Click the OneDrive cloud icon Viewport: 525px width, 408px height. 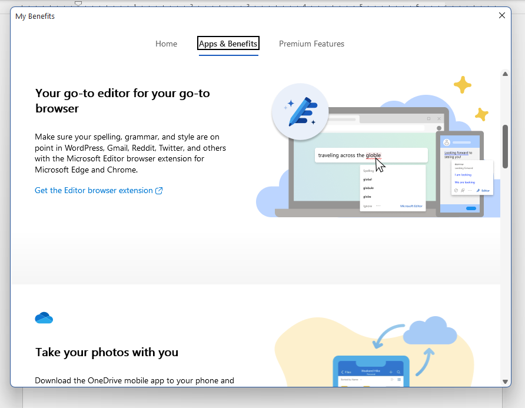click(44, 318)
